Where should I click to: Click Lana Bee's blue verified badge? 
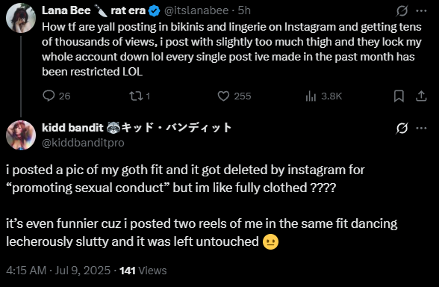(154, 11)
